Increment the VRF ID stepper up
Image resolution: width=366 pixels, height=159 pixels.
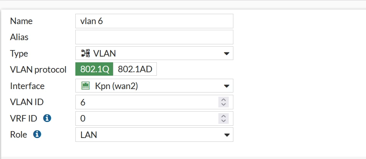click(224, 116)
